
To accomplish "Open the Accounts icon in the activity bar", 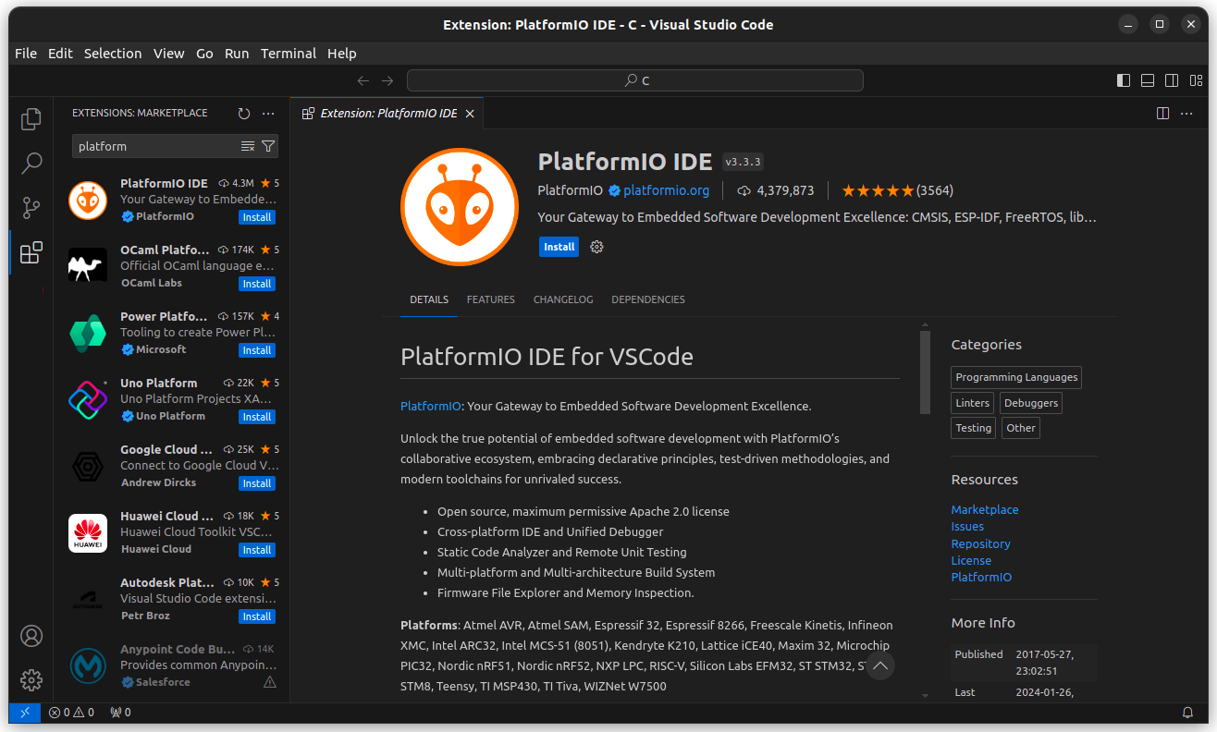I will coord(31,636).
